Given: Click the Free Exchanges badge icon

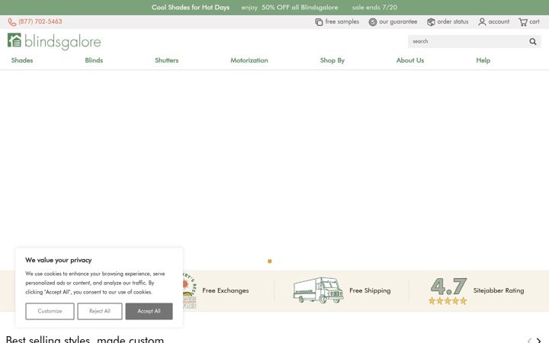Looking at the screenshot, I should (x=189, y=290).
